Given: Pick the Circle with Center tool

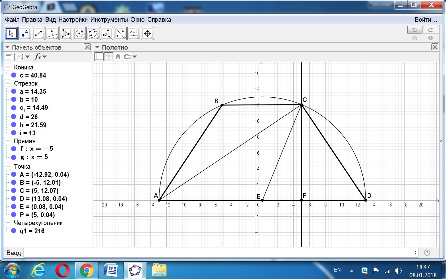Looking at the screenshot, I should (79, 33).
